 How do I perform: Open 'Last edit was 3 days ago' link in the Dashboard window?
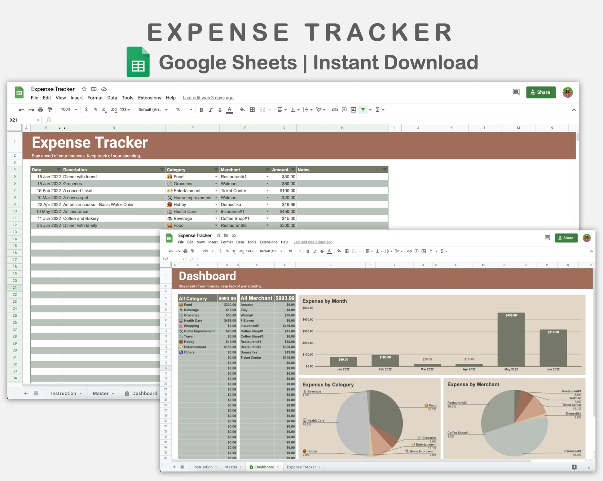(313, 242)
